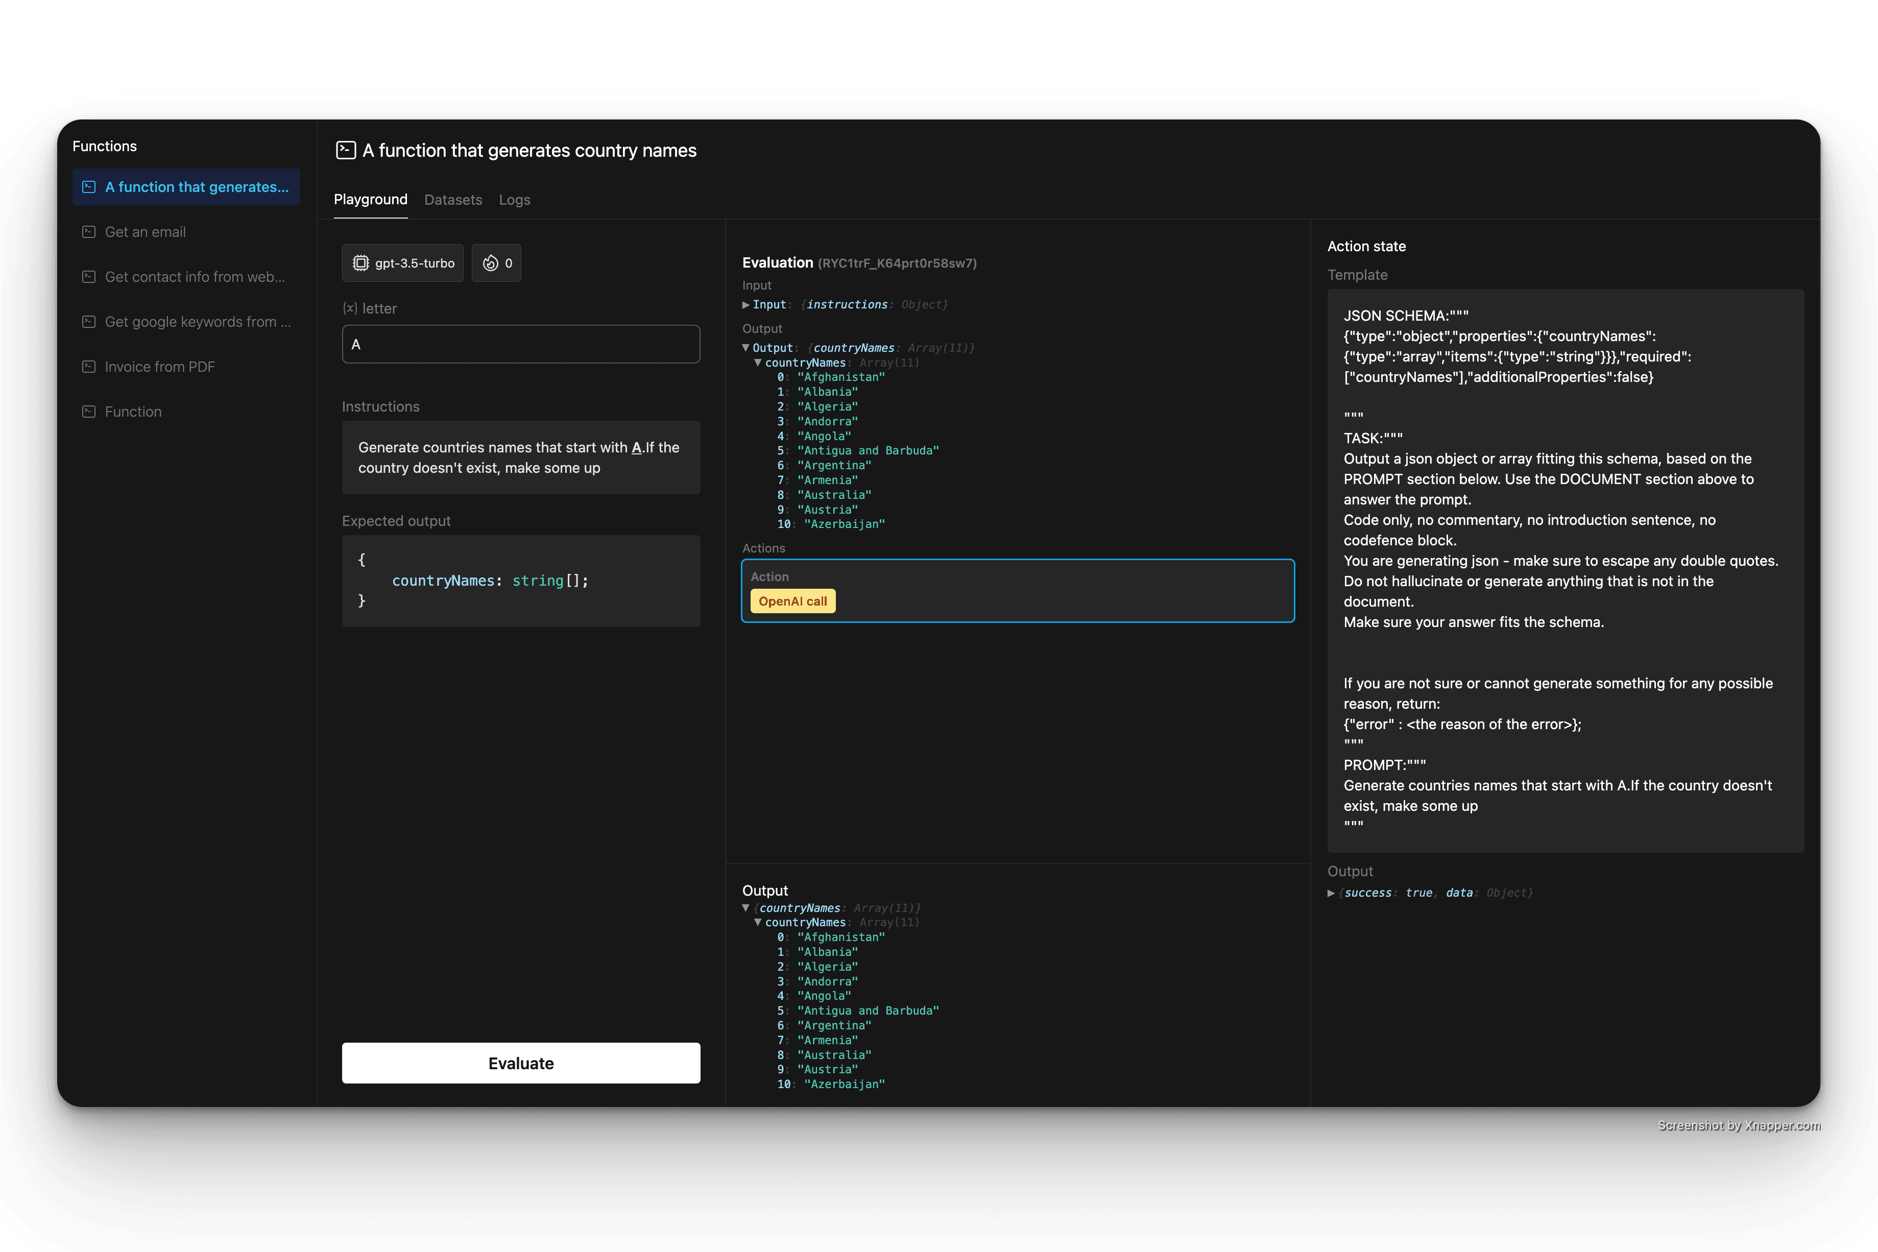
Task: Click the icon beside 'Get contact info from web'
Action: (89, 276)
